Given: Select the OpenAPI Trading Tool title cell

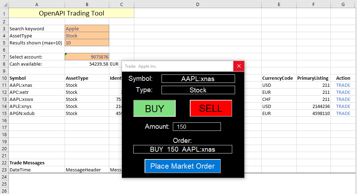Looking at the screenshot, I should tap(71, 13).
